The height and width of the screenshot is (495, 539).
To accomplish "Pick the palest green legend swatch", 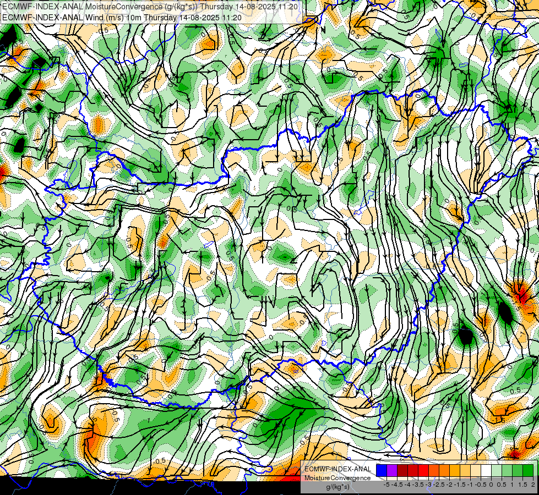I will (x=497, y=470).
